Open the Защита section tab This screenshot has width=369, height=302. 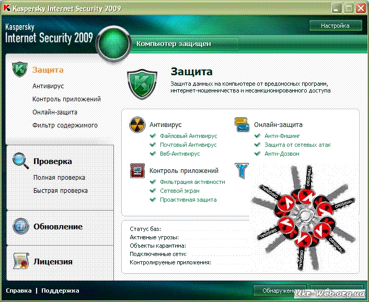[x=48, y=70]
